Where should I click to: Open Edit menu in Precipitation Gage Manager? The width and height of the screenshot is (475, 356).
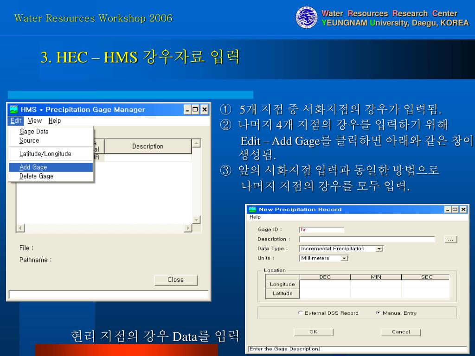(x=16, y=121)
